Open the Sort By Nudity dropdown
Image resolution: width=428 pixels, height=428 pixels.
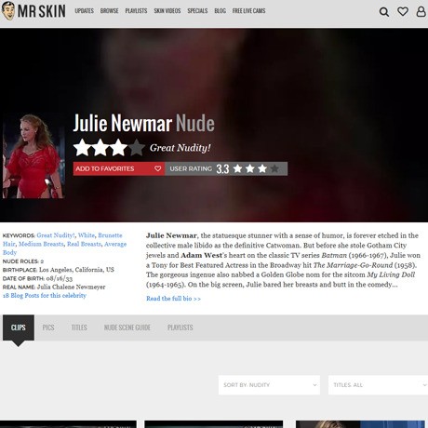pyautogui.click(x=269, y=385)
